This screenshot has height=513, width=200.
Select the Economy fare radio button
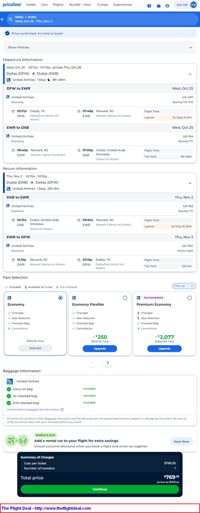pyautogui.click(x=61, y=298)
